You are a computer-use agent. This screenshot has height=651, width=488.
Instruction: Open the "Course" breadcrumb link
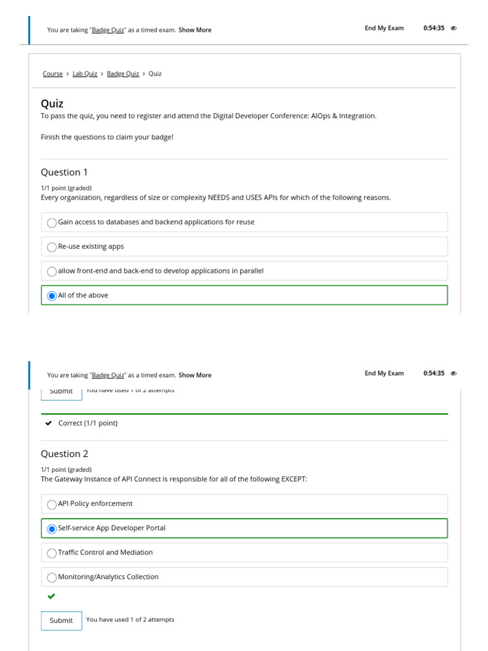(53, 74)
